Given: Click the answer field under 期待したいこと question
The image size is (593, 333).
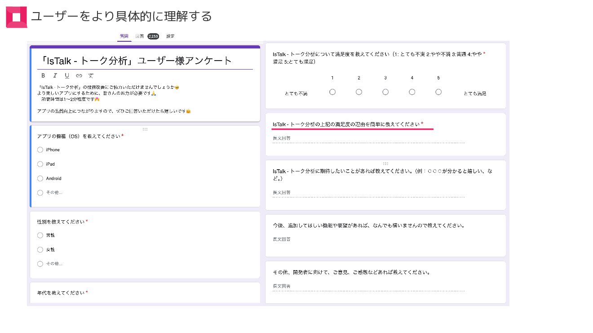Looking at the screenshot, I should pyautogui.click(x=368, y=193).
